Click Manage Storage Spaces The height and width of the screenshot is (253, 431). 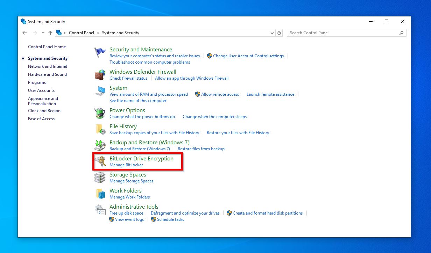pos(131,181)
